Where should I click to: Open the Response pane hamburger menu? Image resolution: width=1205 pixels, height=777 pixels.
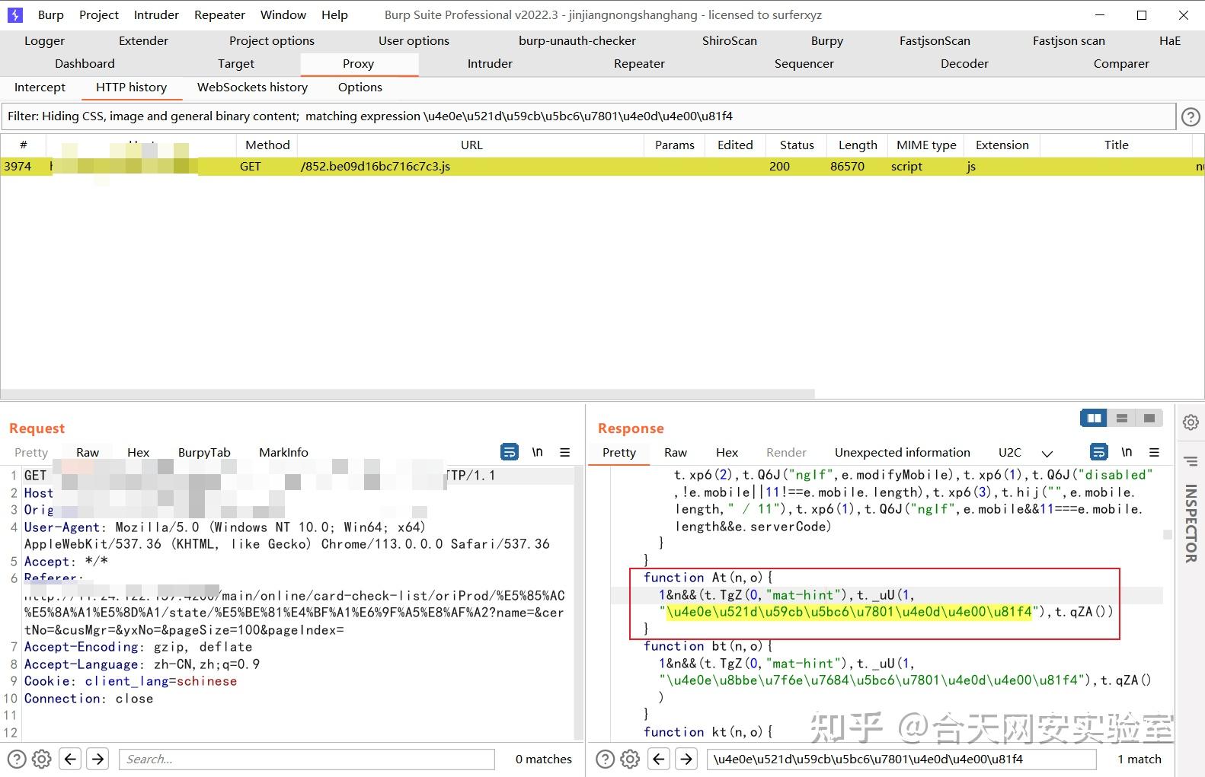click(1154, 452)
